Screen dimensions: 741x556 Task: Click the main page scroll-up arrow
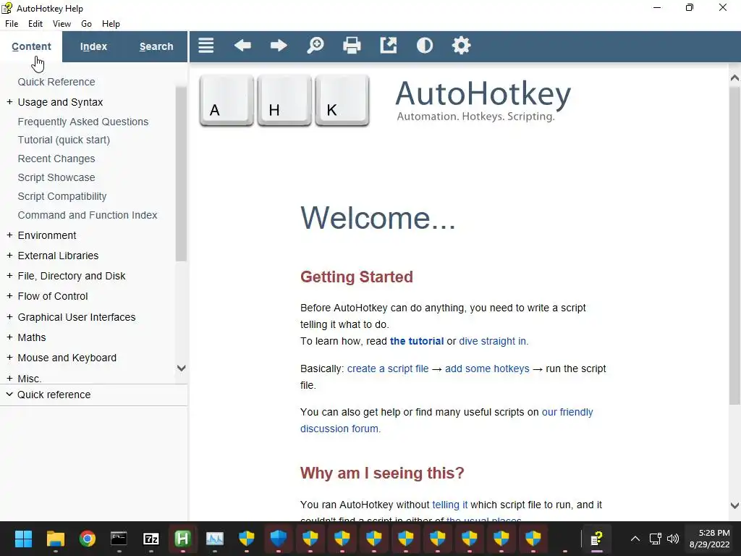735,78
